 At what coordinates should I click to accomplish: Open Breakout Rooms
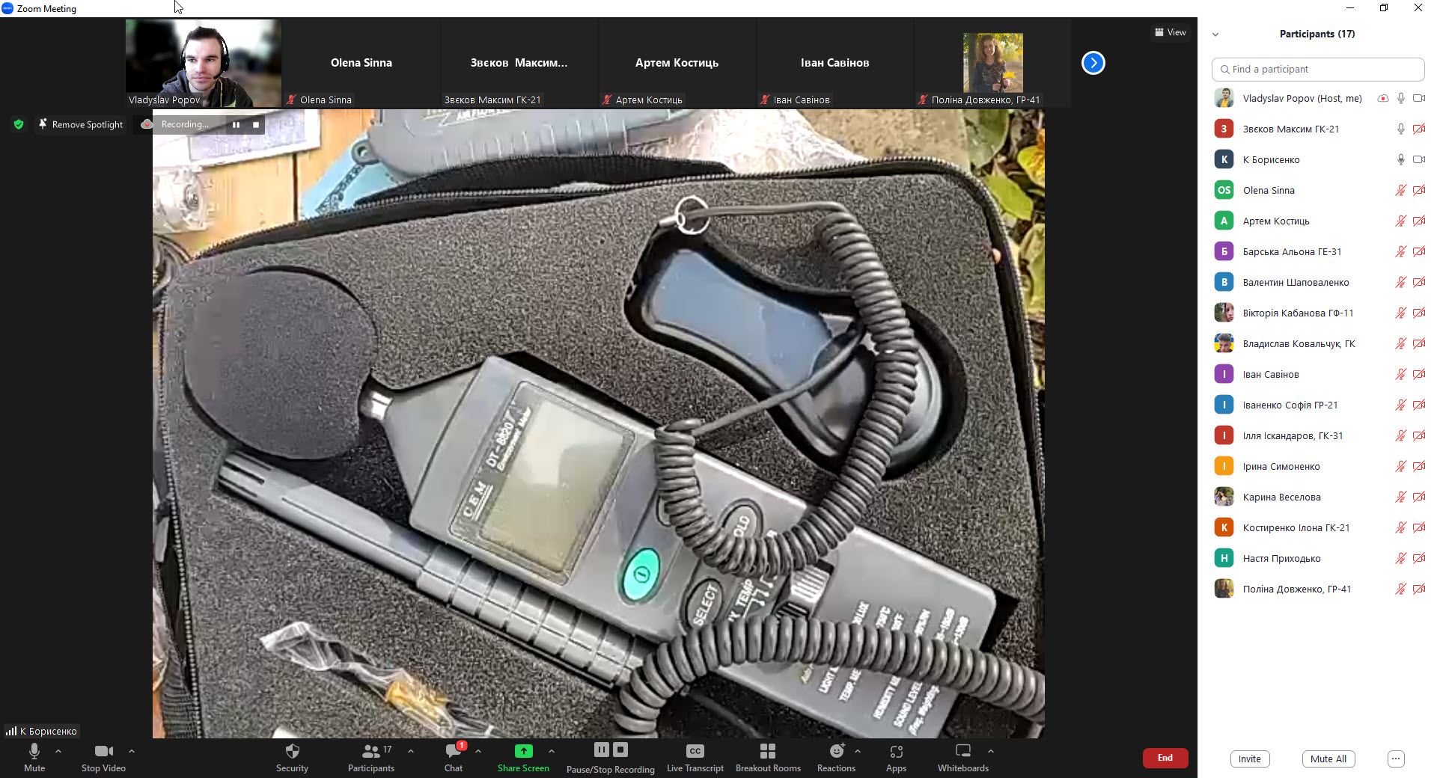click(768, 756)
